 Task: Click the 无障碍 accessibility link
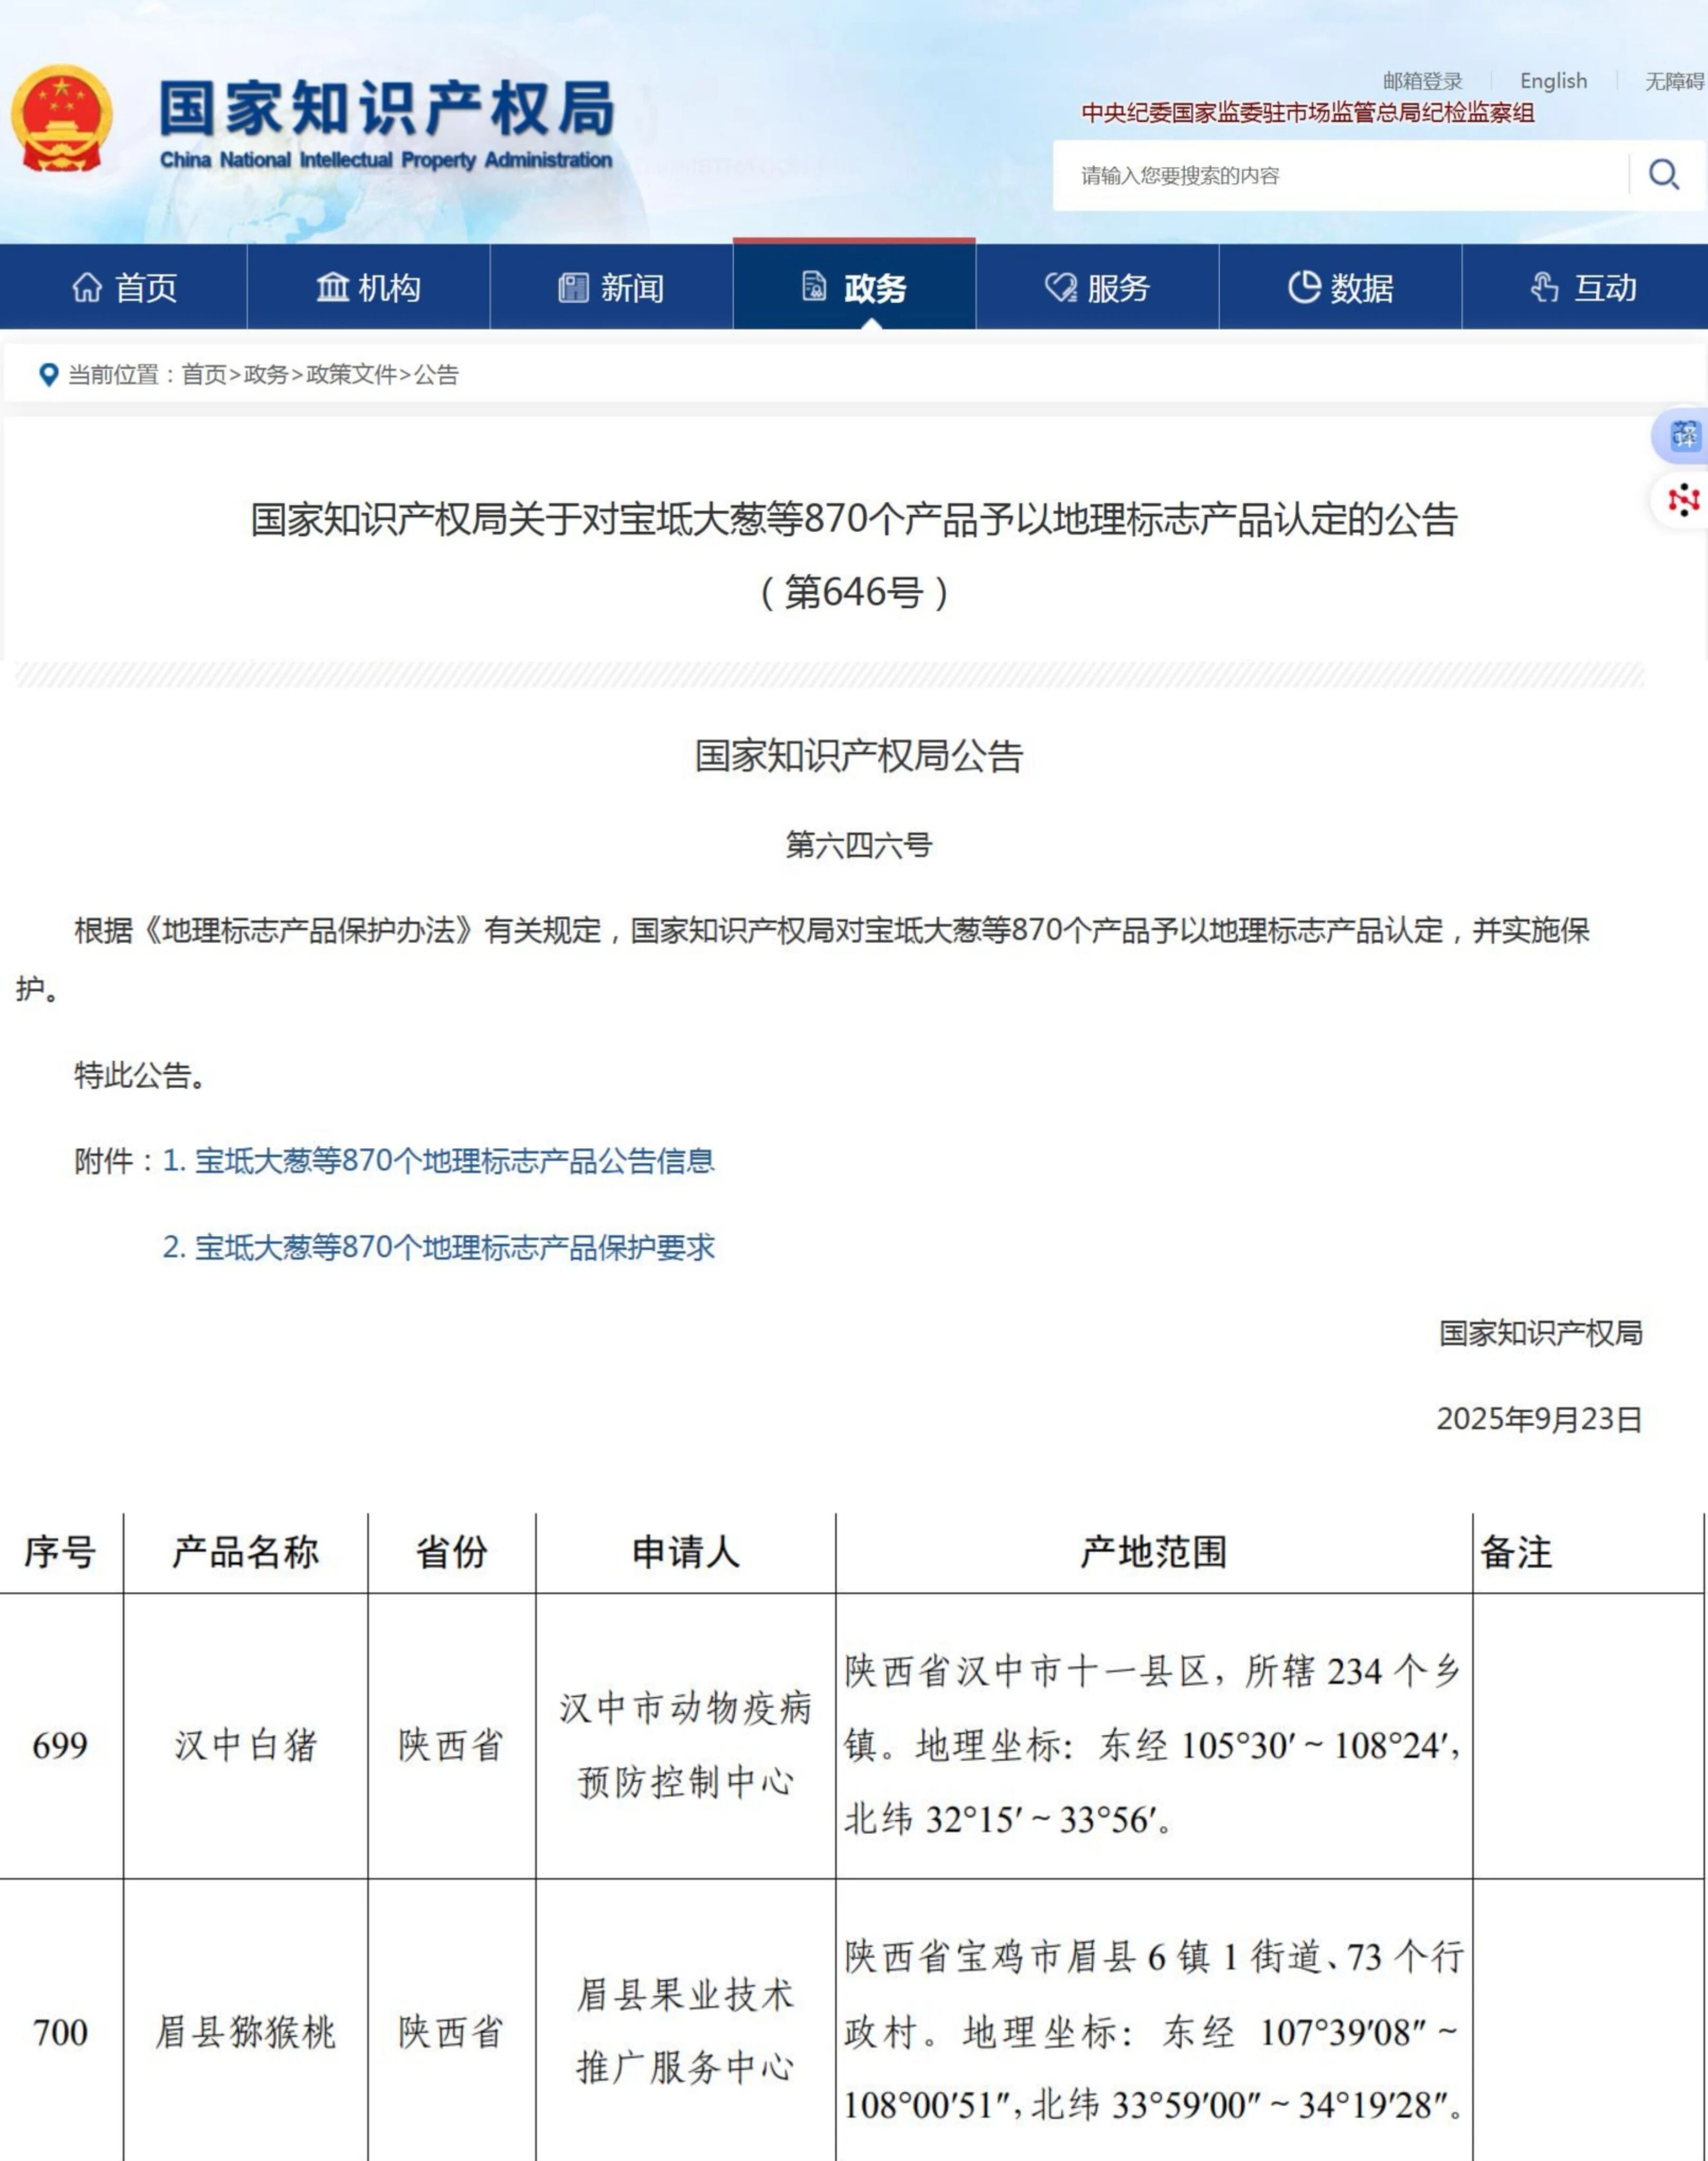[x=1674, y=81]
